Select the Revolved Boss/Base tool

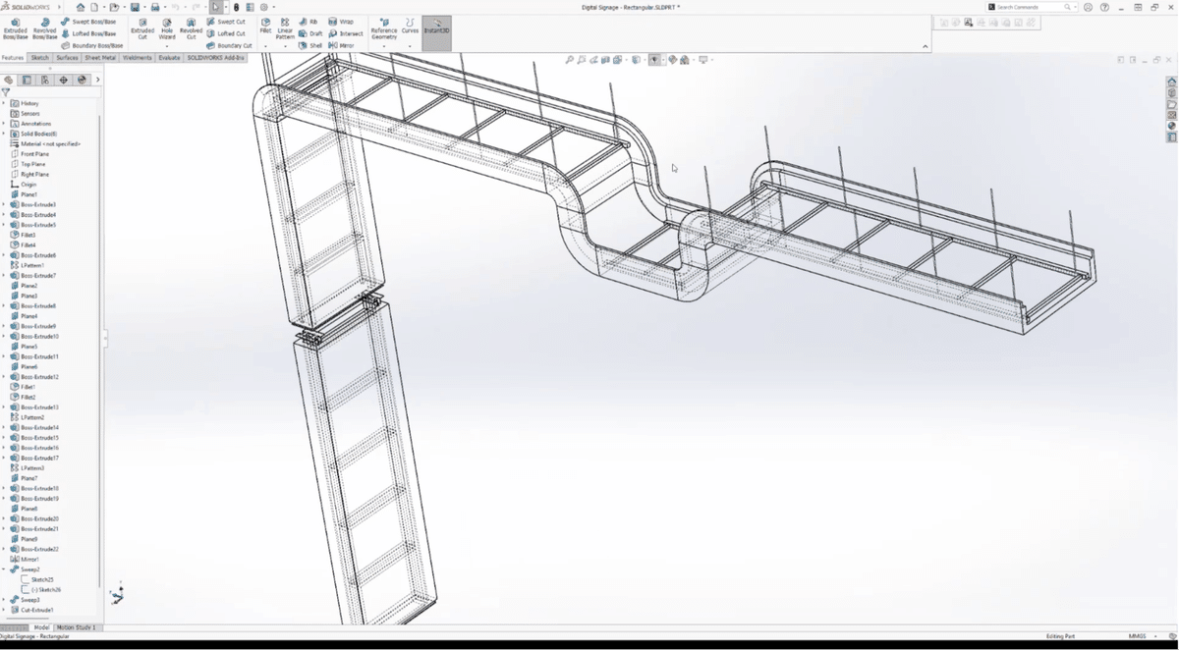45,28
